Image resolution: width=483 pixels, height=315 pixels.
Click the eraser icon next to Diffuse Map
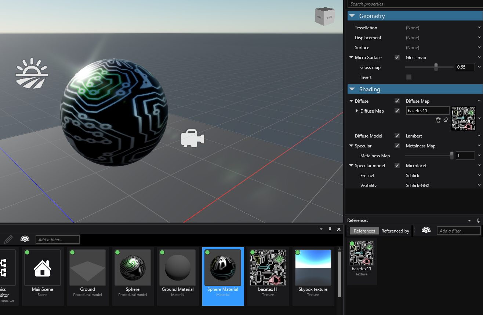coord(446,120)
